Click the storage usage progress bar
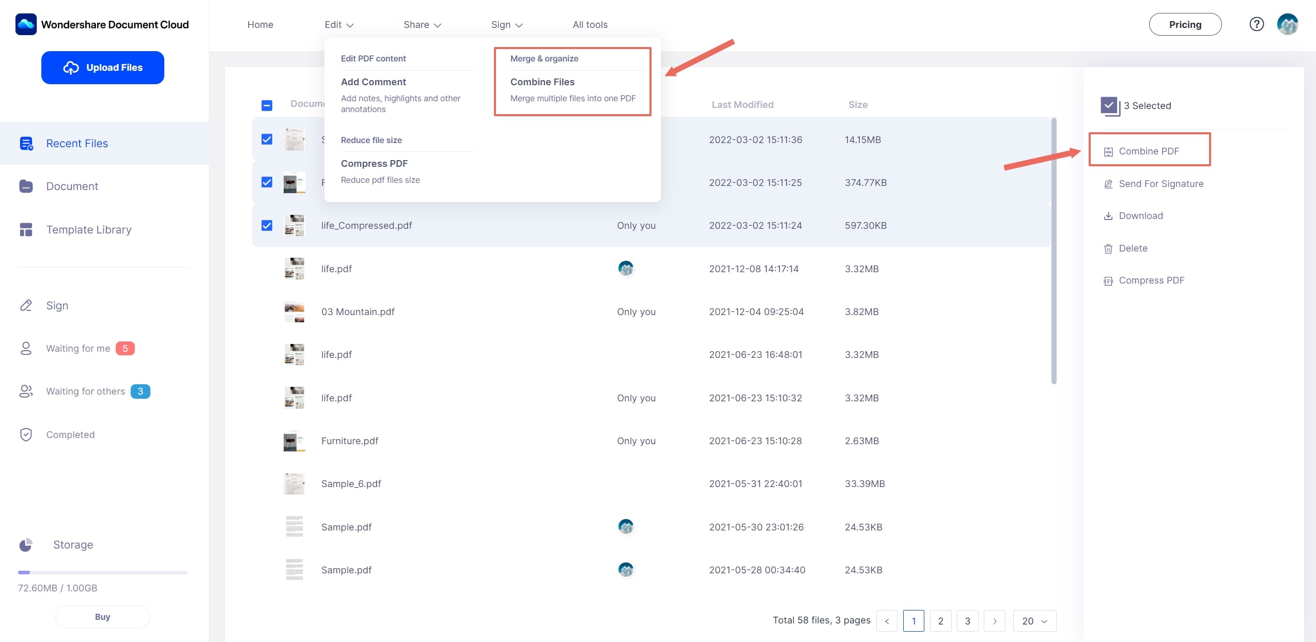 pyautogui.click(x=102, y=572)
